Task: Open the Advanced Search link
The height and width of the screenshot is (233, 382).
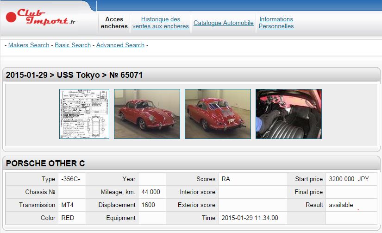Action: 120,45
